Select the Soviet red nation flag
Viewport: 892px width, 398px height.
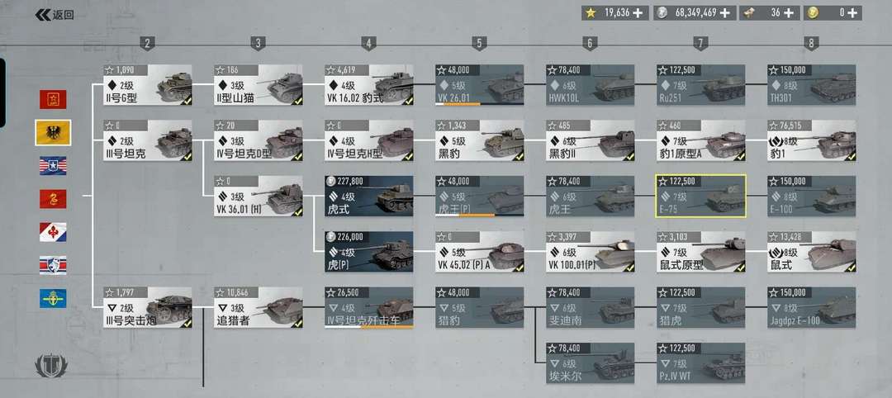tap(53, 99)
